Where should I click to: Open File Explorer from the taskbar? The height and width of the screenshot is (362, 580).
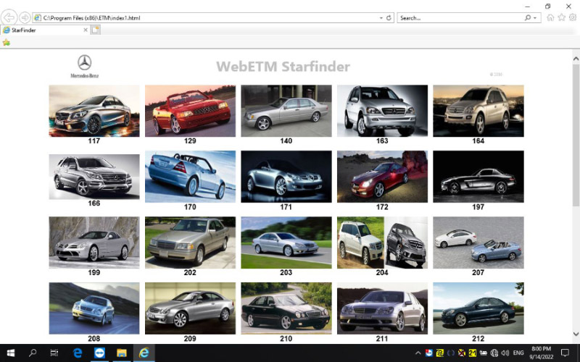pos(122,353)
